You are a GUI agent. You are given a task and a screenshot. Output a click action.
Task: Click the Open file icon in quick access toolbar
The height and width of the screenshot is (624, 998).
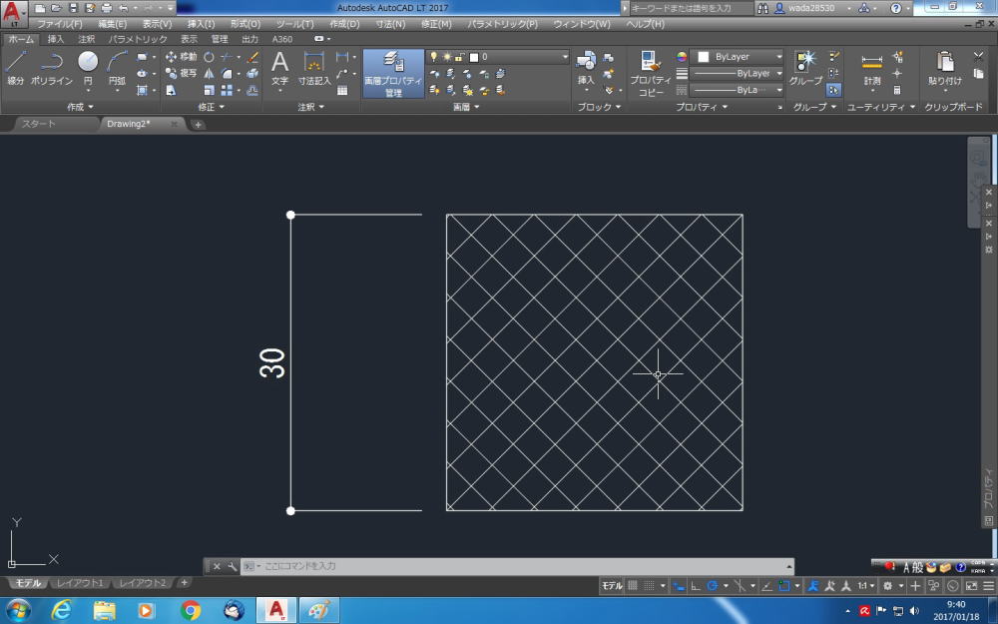[56, 8]
